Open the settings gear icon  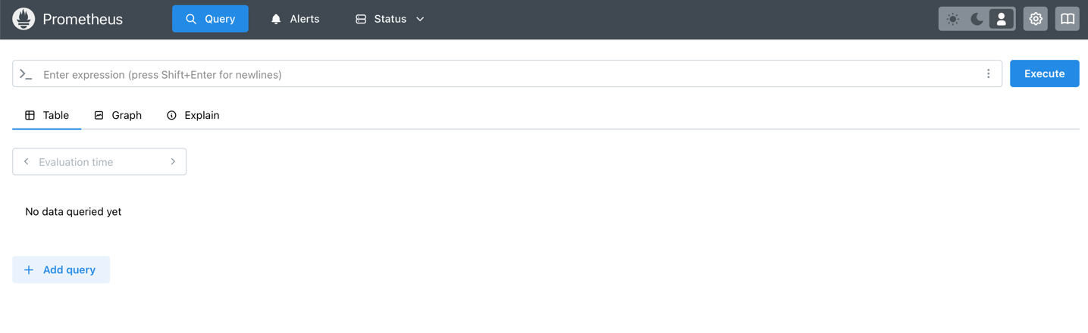pos(1036,19)
